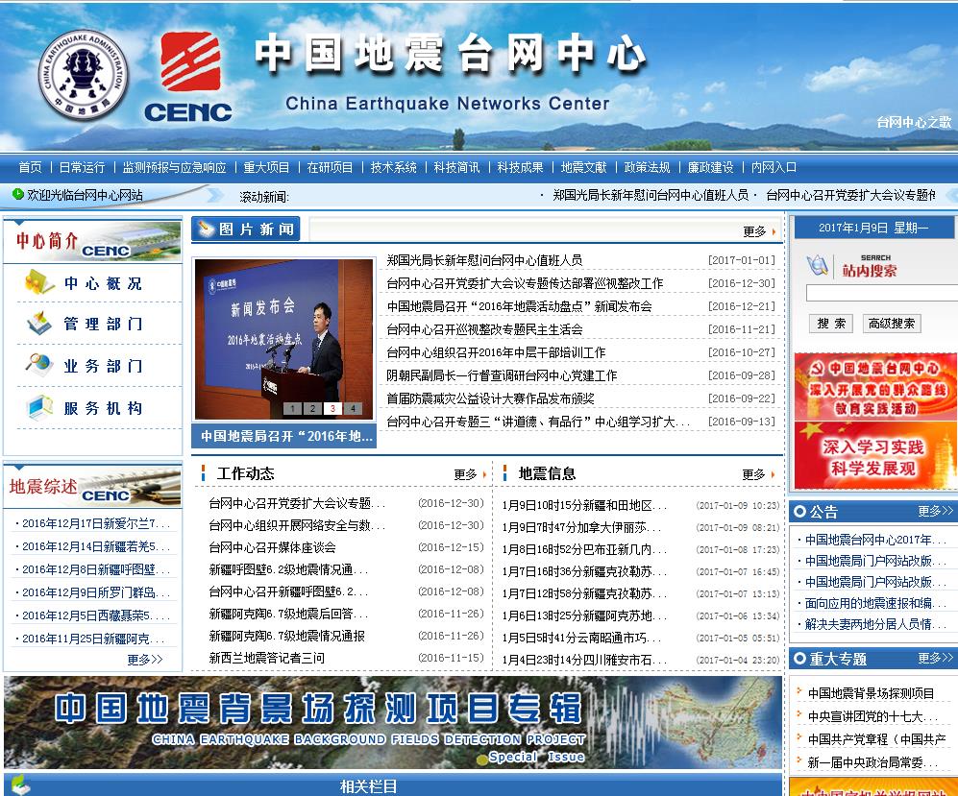Click the 中国地震局召开"2016年地 photo caption
Screen dimensions: 958x796
coord(283,436)
